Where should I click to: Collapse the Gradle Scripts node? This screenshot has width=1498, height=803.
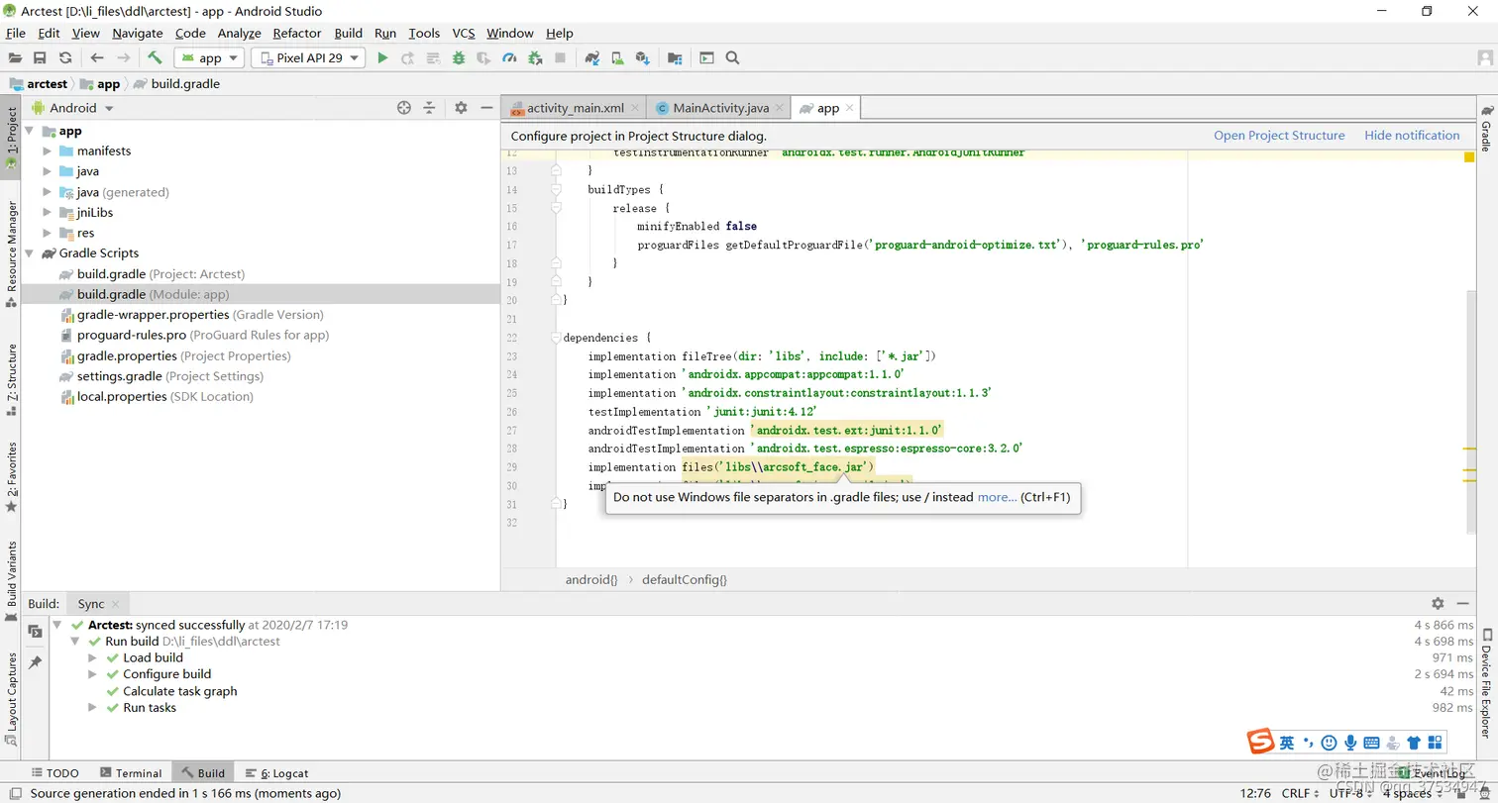(x=29, y=253)
